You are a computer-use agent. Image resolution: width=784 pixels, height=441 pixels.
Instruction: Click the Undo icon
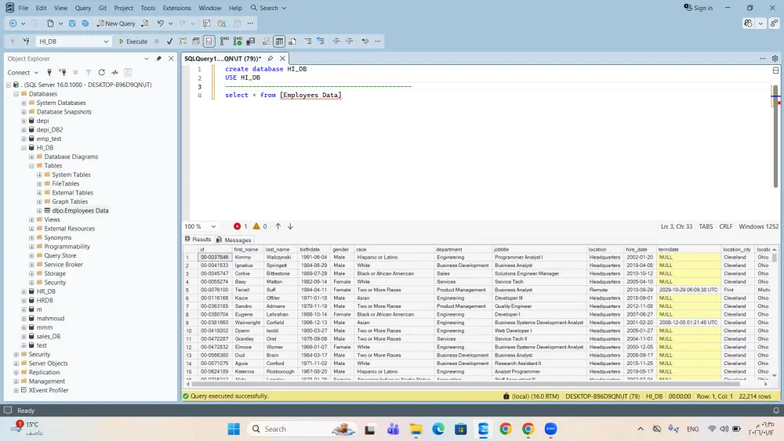161,23
